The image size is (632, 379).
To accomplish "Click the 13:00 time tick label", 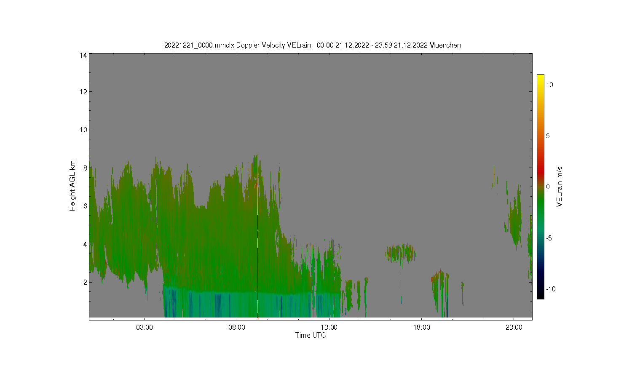I will click(x=329, y=328).
